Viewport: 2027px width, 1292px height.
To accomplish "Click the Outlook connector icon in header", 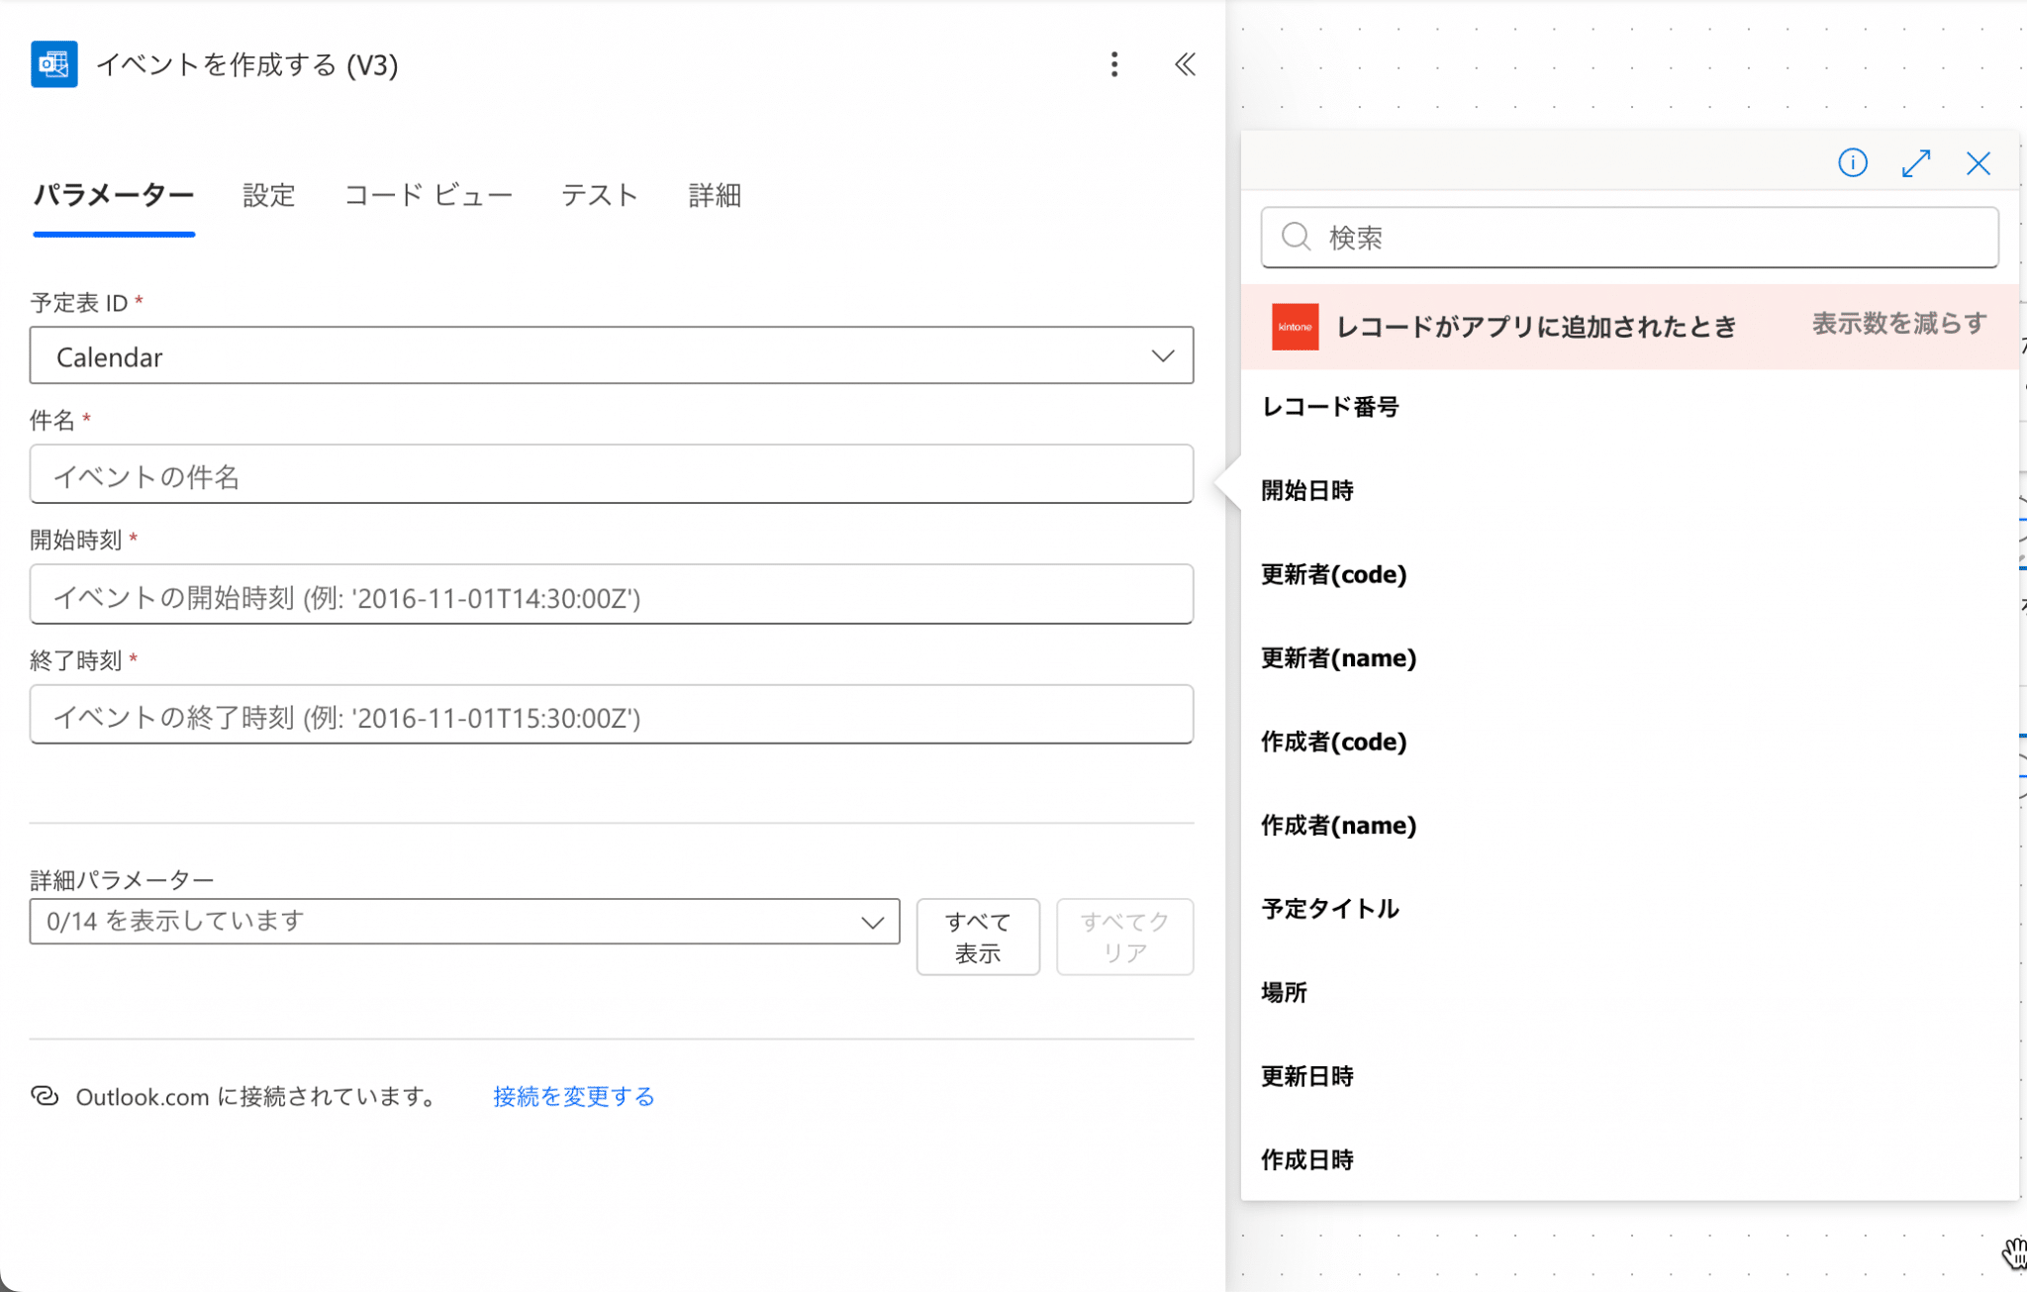I will point(54,64).
